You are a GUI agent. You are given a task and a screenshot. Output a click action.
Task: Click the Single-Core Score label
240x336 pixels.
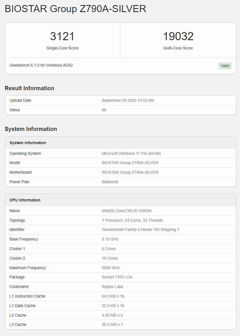pos(63,48)
